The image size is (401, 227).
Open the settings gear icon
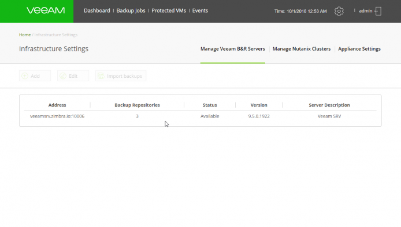339,11
